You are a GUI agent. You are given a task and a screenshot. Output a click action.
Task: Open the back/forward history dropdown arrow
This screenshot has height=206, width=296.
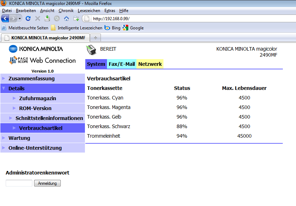[20, 18]
